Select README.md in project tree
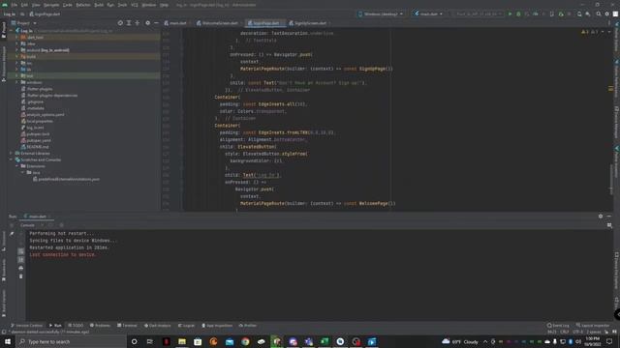620x348 pixels. (37, 147)
